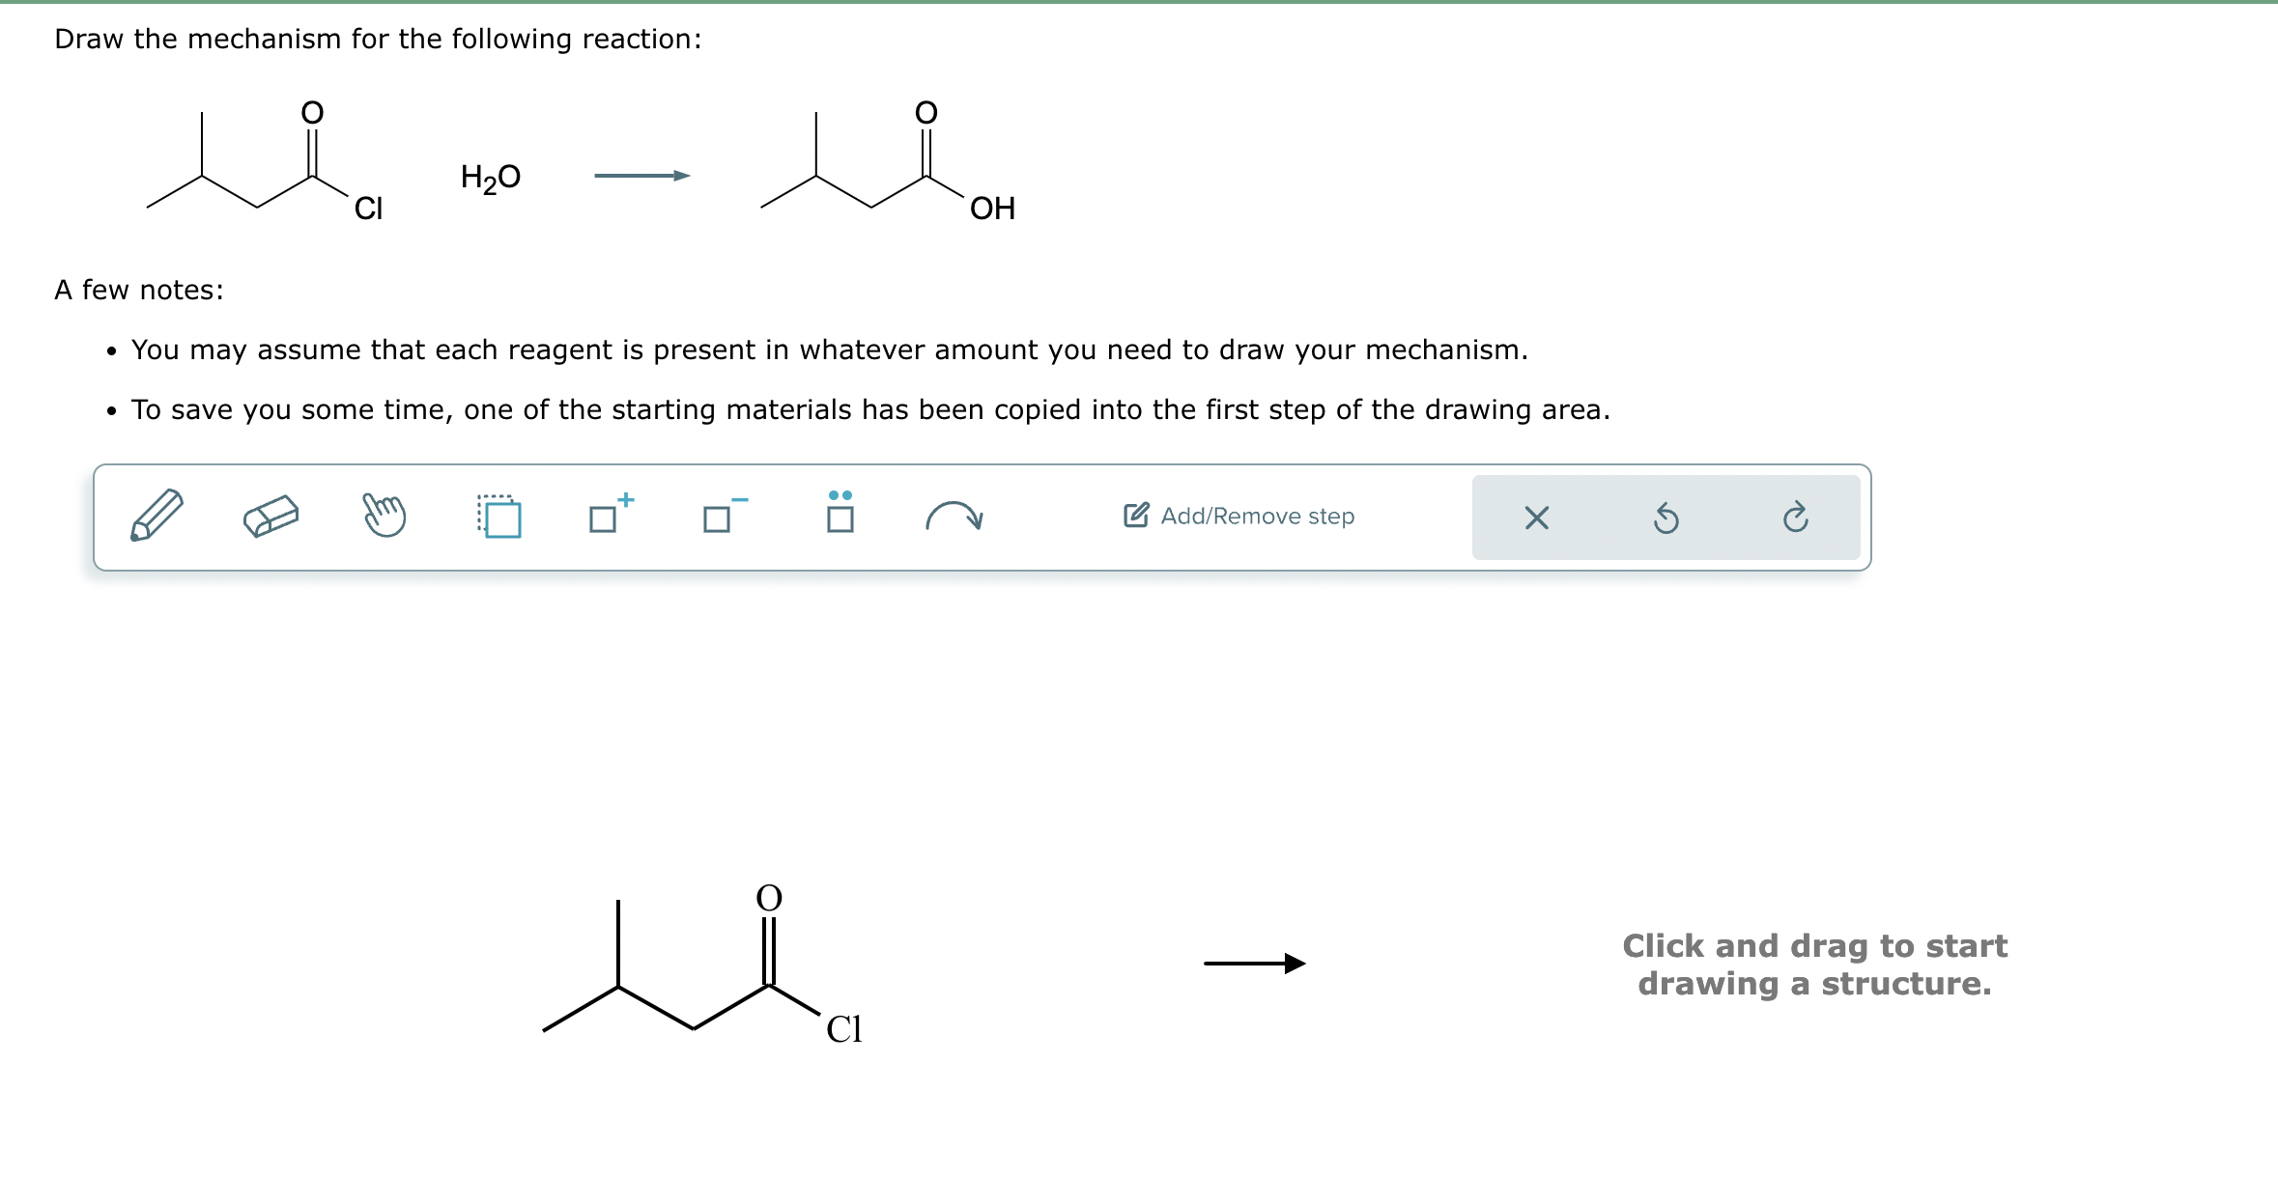Image resolution: width=2278 pixels, height=1203 pixels.
Task: Choose the lone pair tool
Action: pyautogui.click(x=839, y=518)
